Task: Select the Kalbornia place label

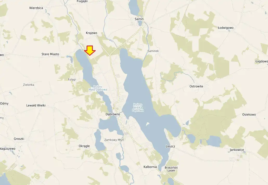Action: click(150, 167)
